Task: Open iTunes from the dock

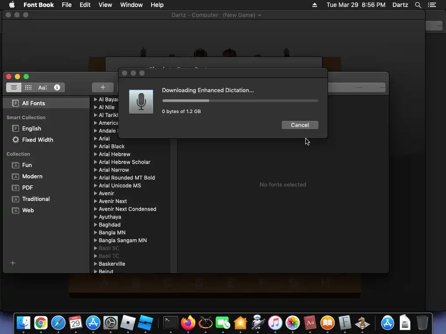Action: pos(275,323)
